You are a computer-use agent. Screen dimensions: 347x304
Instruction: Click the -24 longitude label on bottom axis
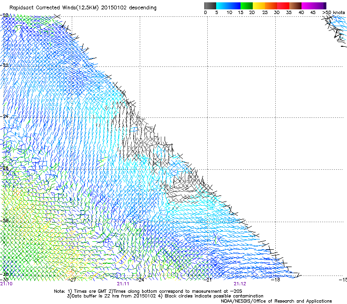click(x=140, y=280)
